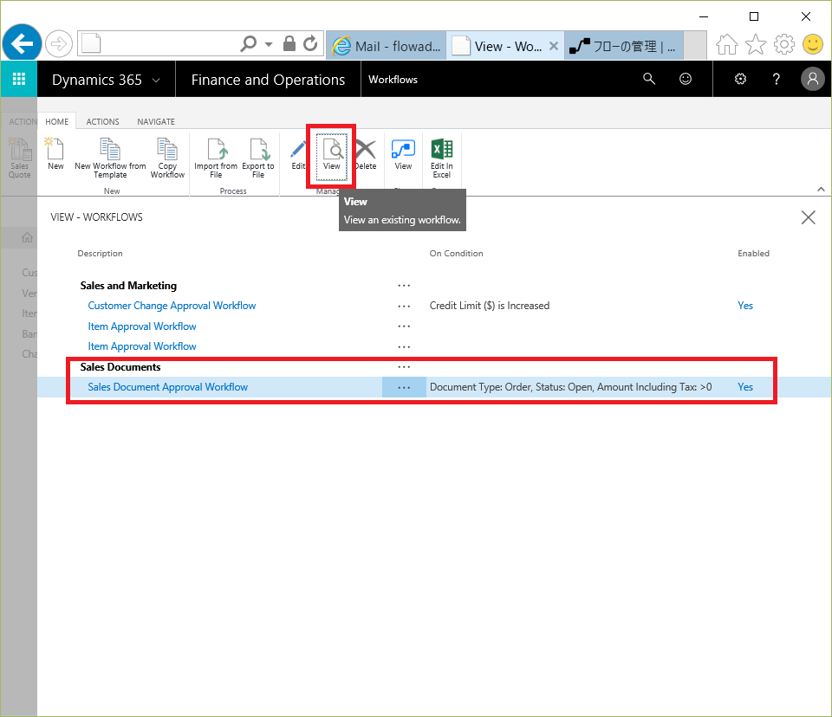This screenshot has width=832, height=717.
Task: Click the On Condition column header
Action: coord(457,254)
